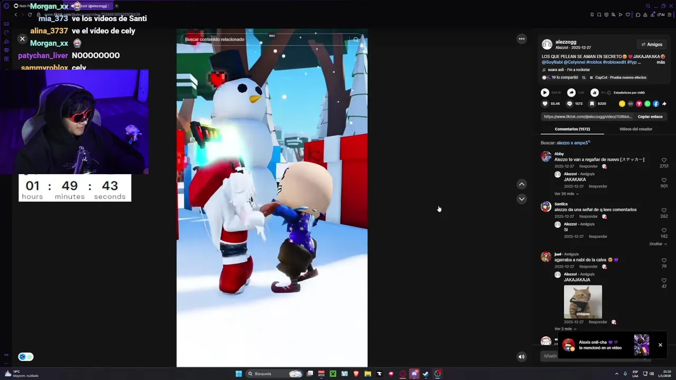Open alezzogg profile avatar
The height and width of the screenshot is (380, 676).
point(547,44)
